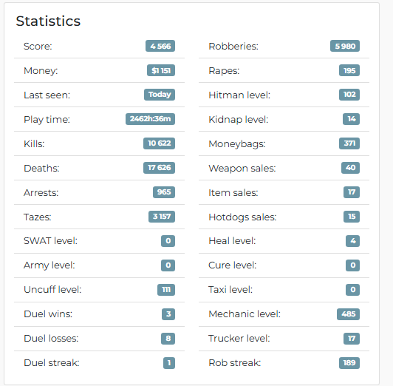
Task: Select the Mechanic level badge 485
Action: tap(348, 314)
